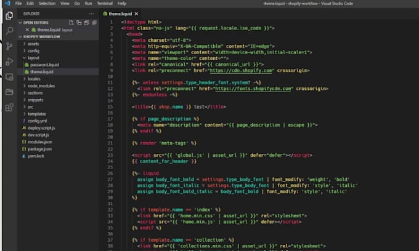Click the text 'test' in title tag

click(199, 106)
